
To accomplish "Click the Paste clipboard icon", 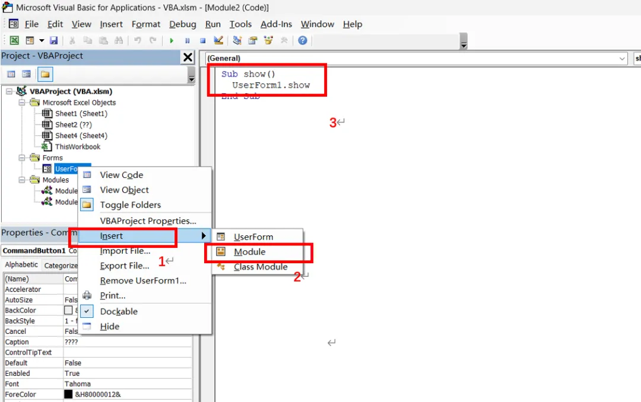I will click(x=103, y=40).
